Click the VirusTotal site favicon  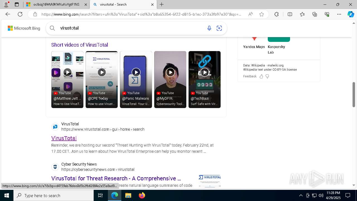click(x=55, y=127)
